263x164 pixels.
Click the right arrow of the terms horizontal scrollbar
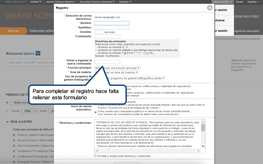[199, 151]
